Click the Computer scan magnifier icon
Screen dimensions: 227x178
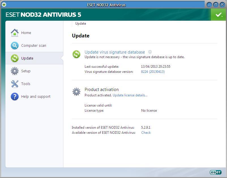tap(15, 46)
